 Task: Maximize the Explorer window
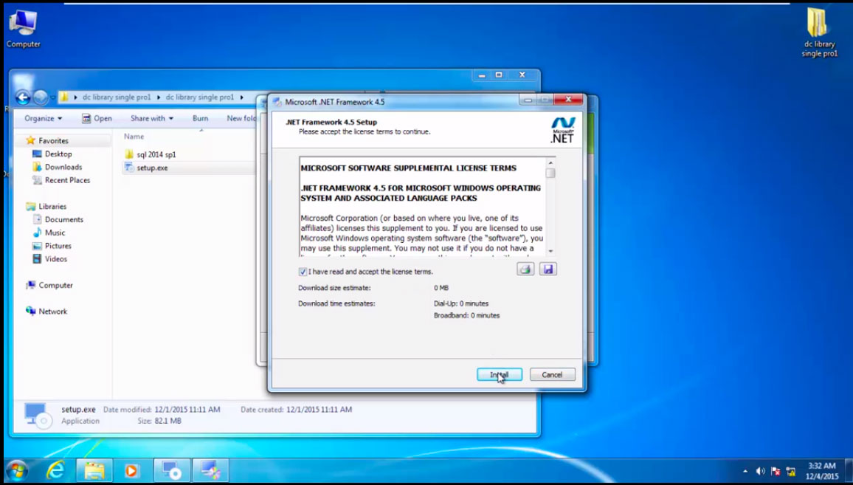click(x=499, y=75)
